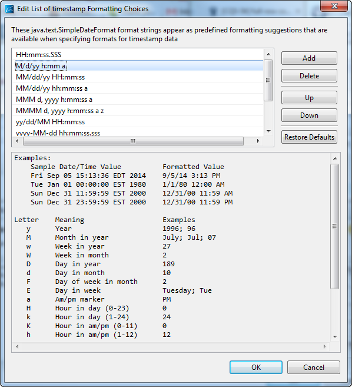Click 'Hour in day (0-23)' text
This screenshot has width=352, height=387.
tap(92, 308)
